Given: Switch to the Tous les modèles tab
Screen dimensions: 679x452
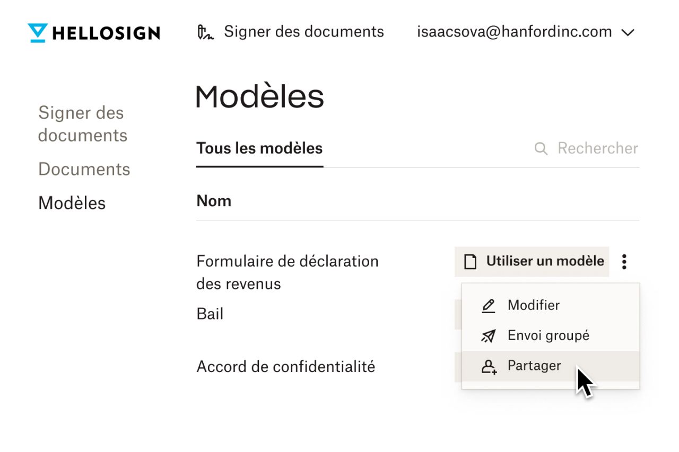Looking at the screenshot, I should click(x=259, y=148).
